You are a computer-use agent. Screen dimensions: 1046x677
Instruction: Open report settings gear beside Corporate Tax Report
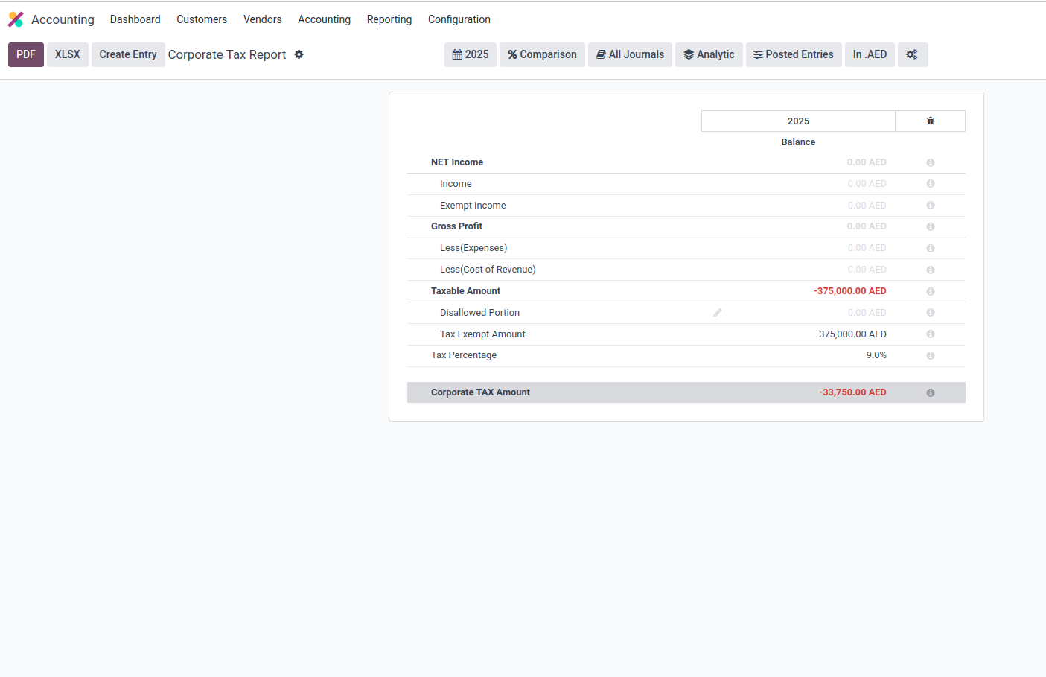(299, 54)
